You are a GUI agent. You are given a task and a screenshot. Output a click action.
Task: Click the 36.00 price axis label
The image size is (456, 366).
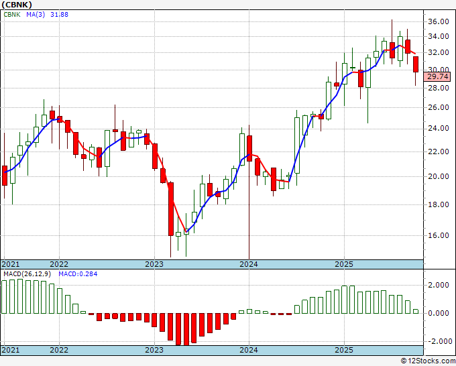tap(439, 21)
